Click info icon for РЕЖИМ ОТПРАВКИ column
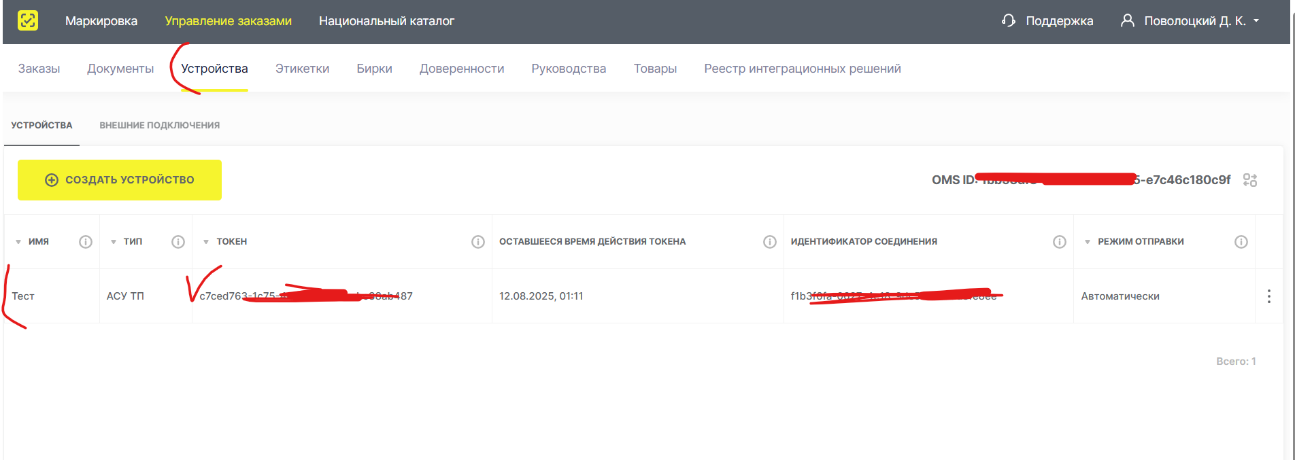 (1241, 242)
